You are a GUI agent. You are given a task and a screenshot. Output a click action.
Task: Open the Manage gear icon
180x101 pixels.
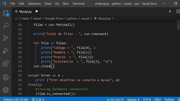tap(6, 90)
